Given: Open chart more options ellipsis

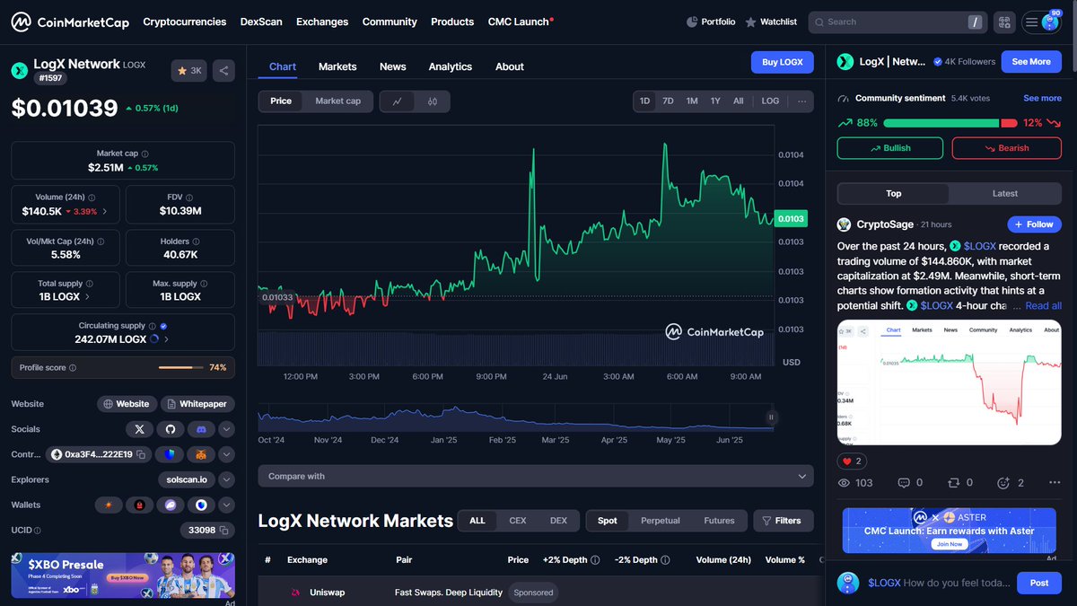Looking at the screenshot, I should (801, 101).
